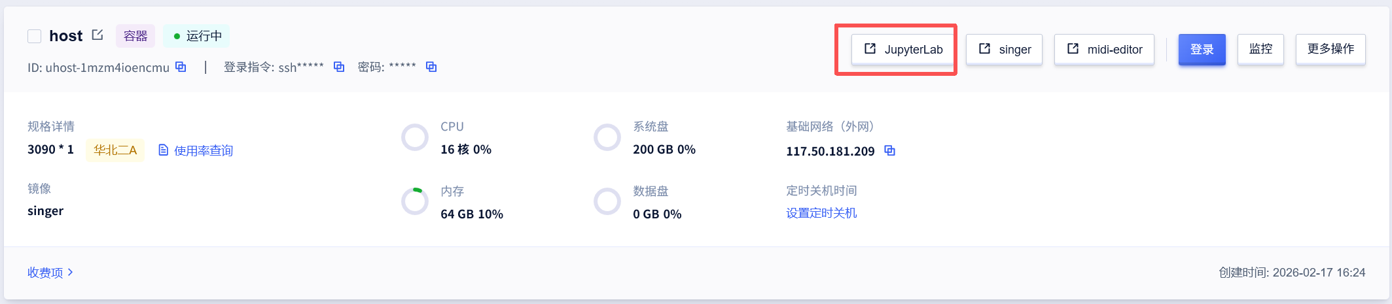Copy the instance ID uhost-1mzm4ioencmu
This screenshot has height=304, width=1392.
pyautogui.click(x=181, y=67)
